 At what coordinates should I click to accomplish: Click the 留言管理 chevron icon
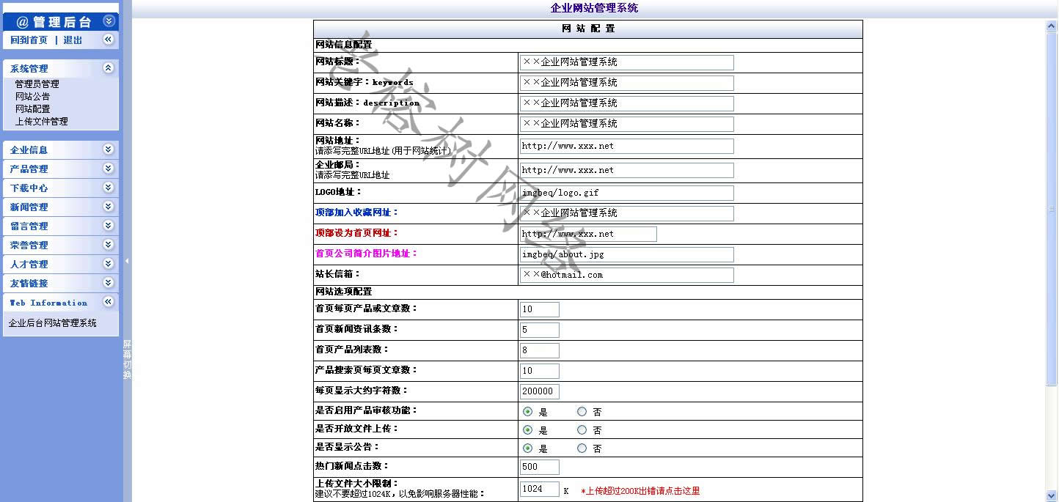108,226
